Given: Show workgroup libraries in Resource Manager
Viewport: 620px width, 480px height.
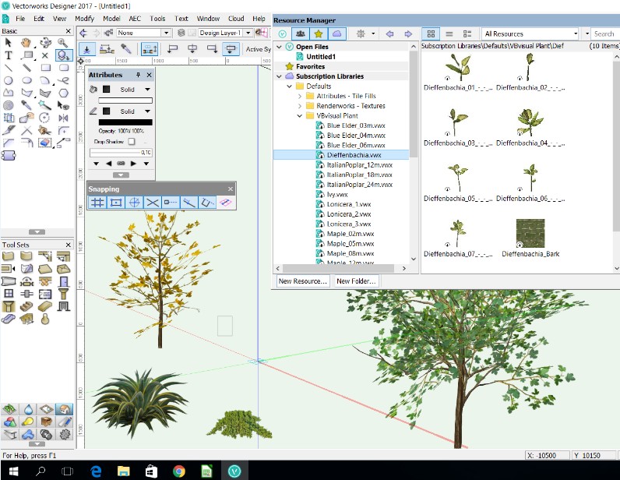Looking at the screenshot, I should click(x=301, y=34).
